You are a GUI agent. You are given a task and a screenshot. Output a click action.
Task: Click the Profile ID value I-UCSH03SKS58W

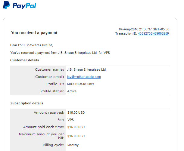click(80, 84)
